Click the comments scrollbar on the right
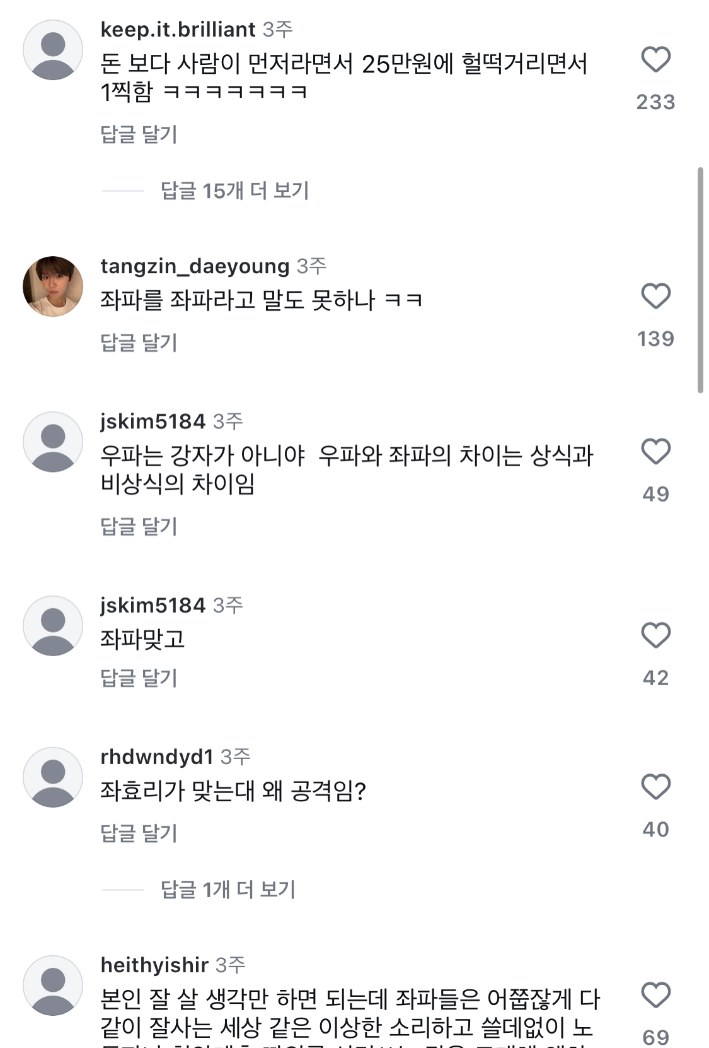The width and height of the screenshot is (709, 1048). [700, 280]
